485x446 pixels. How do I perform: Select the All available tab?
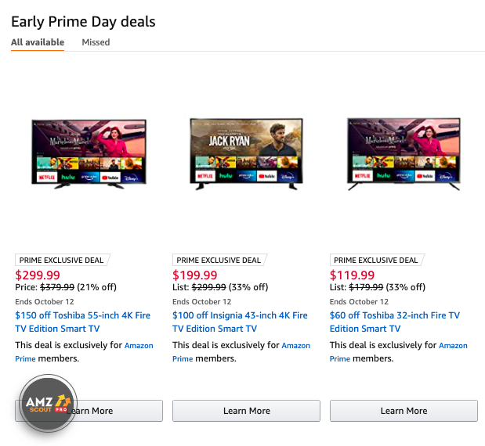38,42
